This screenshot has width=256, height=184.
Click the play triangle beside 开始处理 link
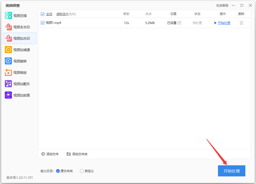(215, 23)
